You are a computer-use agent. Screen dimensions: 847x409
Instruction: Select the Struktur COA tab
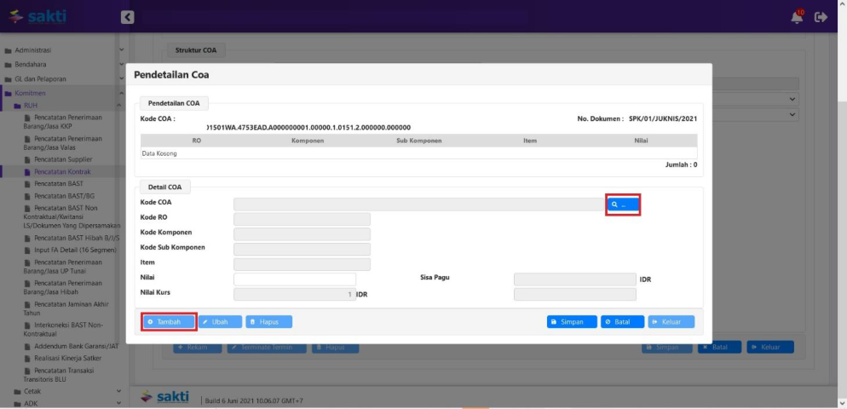point(195,50)
